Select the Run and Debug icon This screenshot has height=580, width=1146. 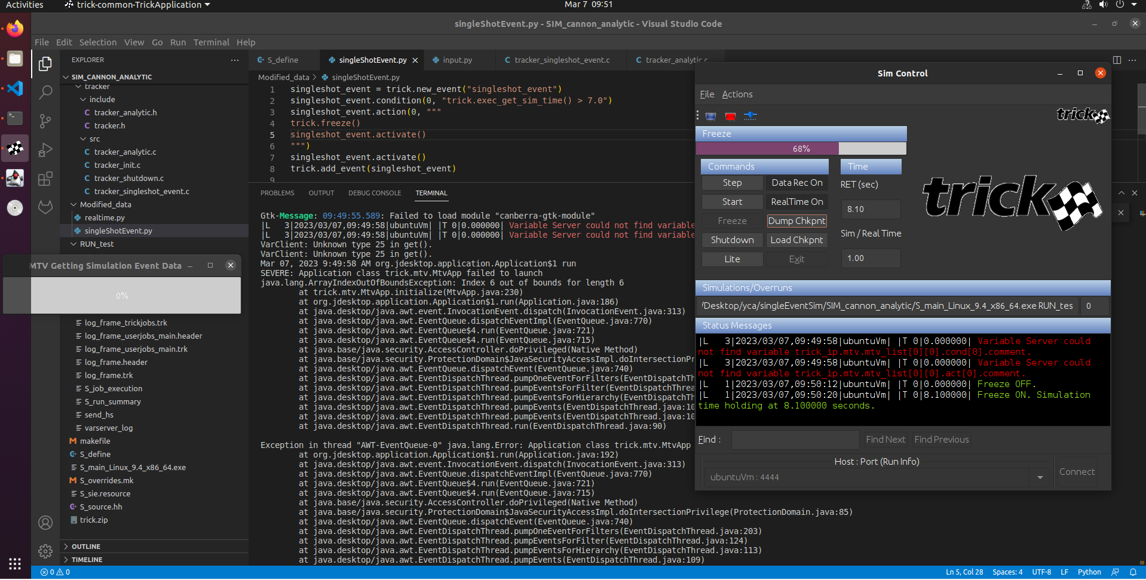[x=45, y=149]
